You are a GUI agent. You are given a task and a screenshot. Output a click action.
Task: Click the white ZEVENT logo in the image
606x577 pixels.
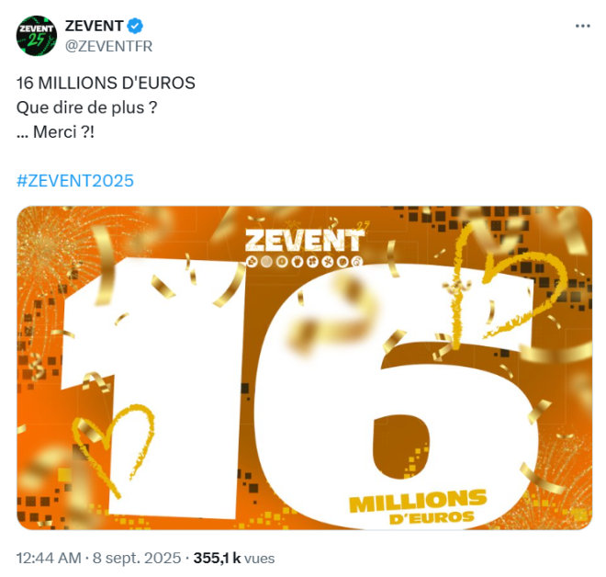point(305,241)
